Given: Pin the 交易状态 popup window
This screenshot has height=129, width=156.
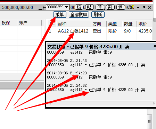Looking at the screenshot, I should (154, 46).
